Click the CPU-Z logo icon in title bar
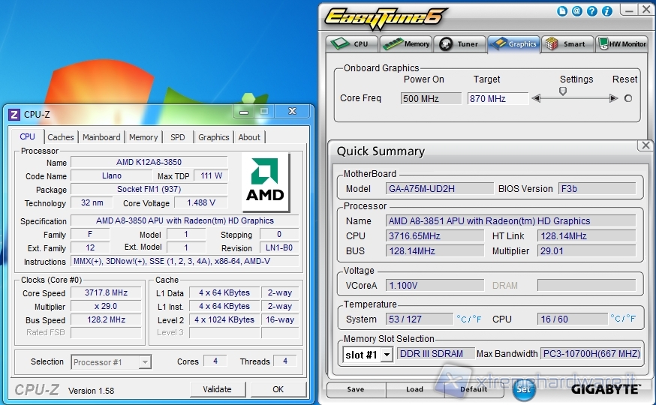The width and height of the screenshot is (656, 405). pyautogui.click(x=14, y=114)
